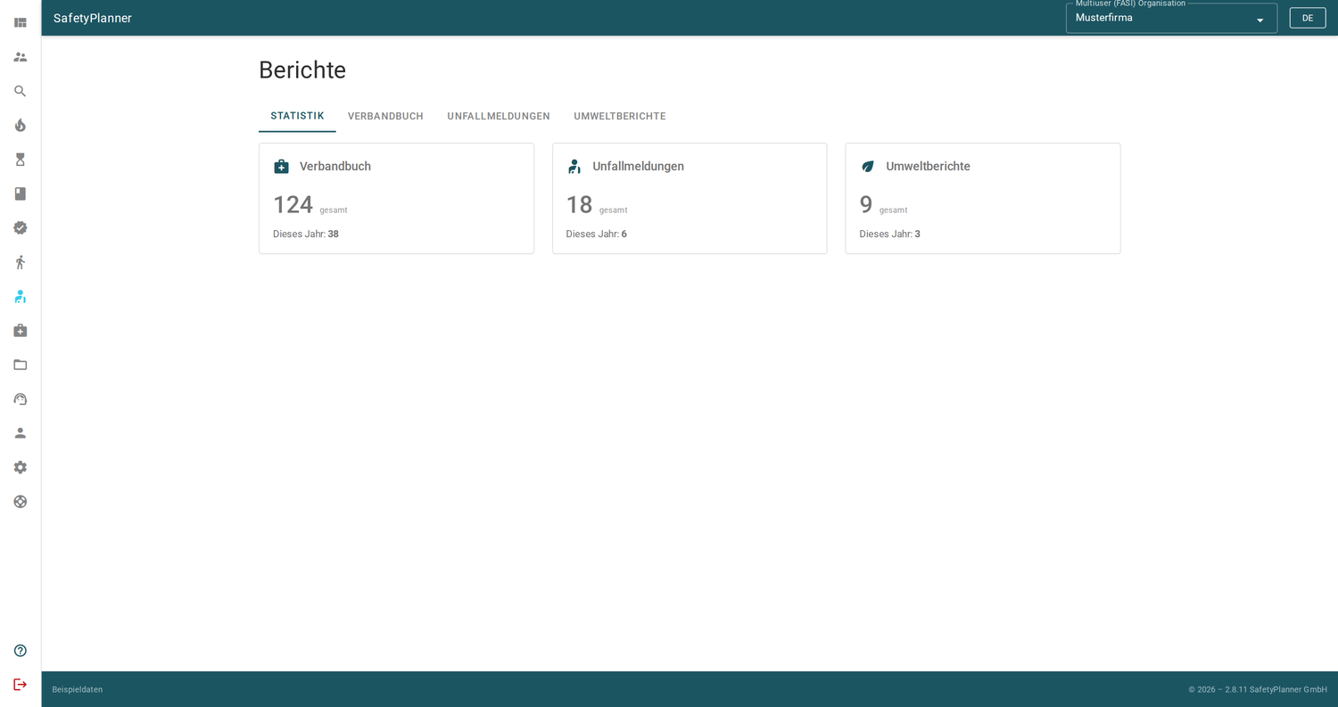Open the folder icon in sidebar
This screenshot has height=707, width=1338.
(20, 365)
